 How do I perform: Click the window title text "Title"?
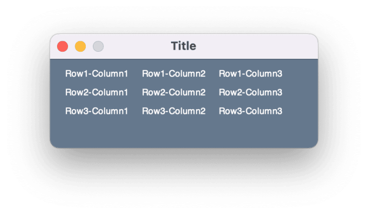pyautogui.click(x=184, y=46)
